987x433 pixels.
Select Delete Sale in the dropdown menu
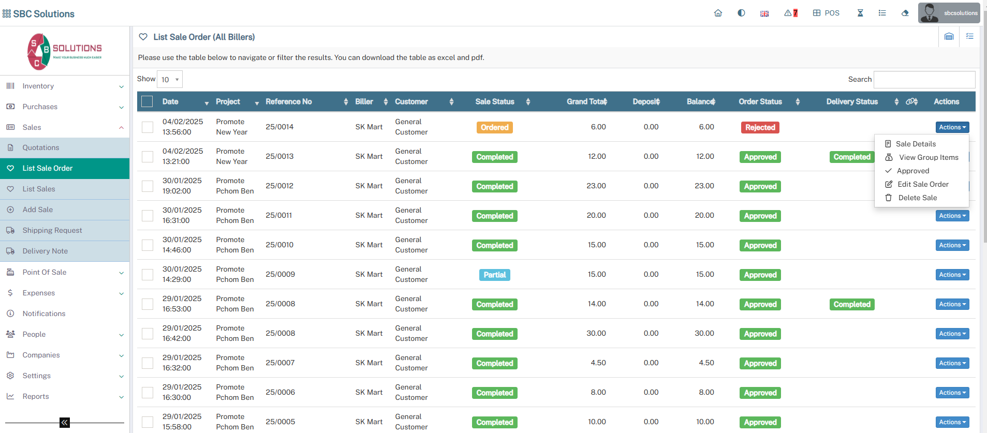coord(917,198)
